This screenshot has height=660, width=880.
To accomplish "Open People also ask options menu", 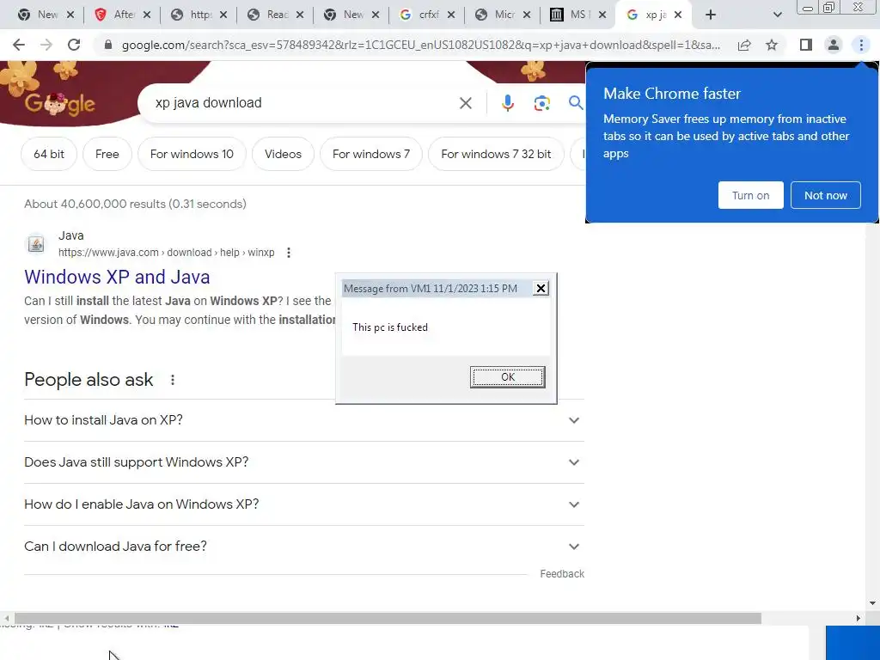I will [x=173, y=380].
